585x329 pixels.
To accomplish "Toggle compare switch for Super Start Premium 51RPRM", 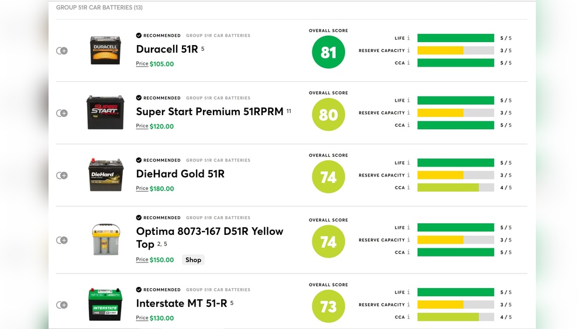I will [x=62, y=113].
